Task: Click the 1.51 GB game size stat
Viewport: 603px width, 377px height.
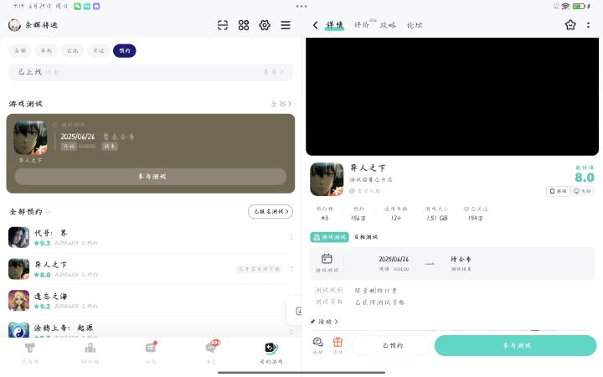Action: click(x=437, y=218)
